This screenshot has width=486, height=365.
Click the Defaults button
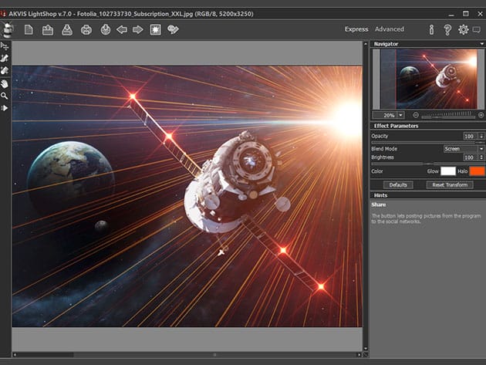tap(398, 185)
